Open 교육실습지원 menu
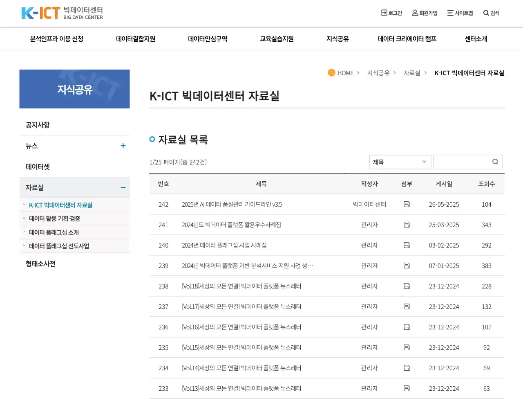 (x=277, y=39)
